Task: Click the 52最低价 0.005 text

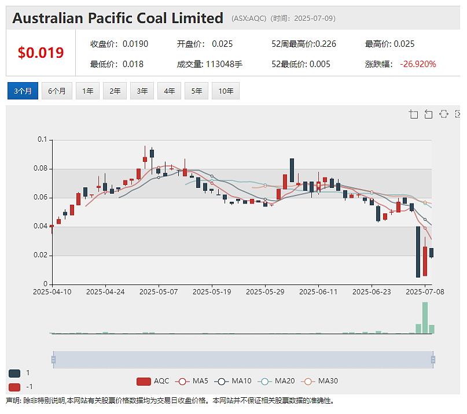Action: pyautogui.click(x=301, y=64)
